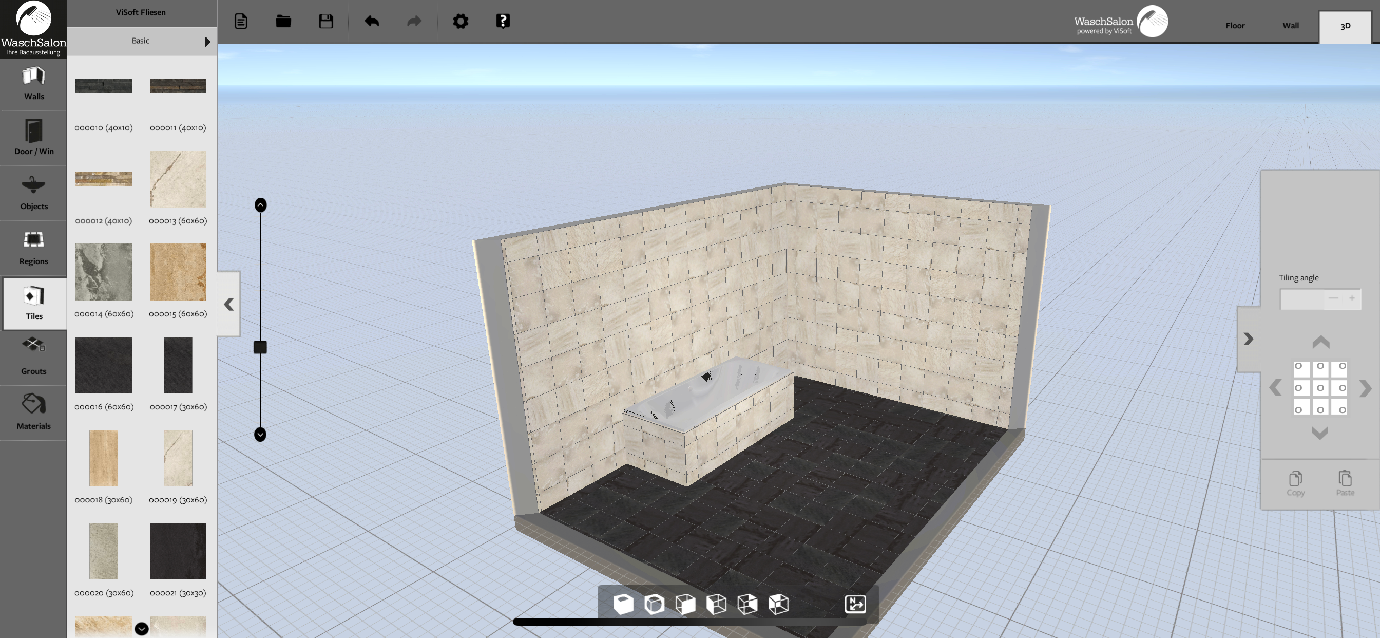1380x638 pixels.
Task: Open settings with the gear icon
Action: click(460, 22)
